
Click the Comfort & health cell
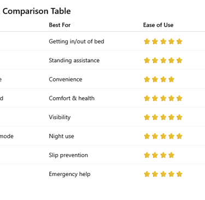coord(72,98)
